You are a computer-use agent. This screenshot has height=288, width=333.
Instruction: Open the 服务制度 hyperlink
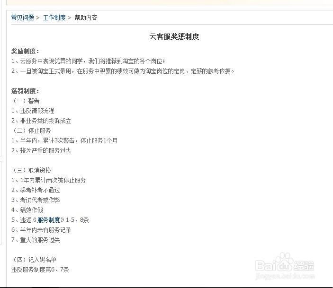click(49, 220)
